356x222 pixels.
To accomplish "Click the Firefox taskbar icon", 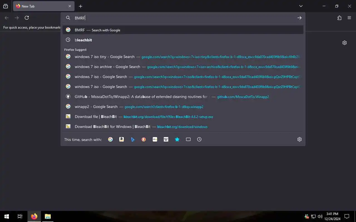I will pos(34,216).
